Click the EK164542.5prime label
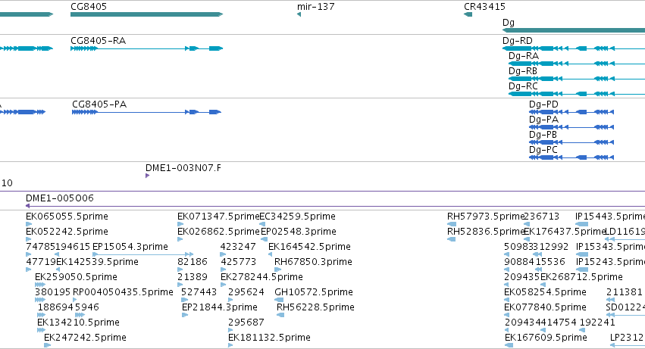This screenshot has width=645, height=349. [x=309, y=247]
